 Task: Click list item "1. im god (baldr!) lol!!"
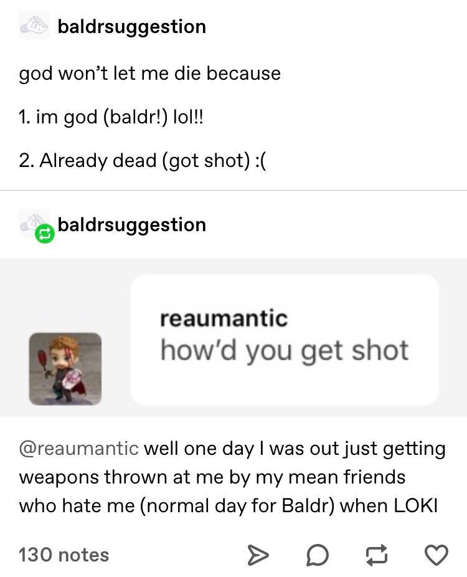(x=111, y=117)
